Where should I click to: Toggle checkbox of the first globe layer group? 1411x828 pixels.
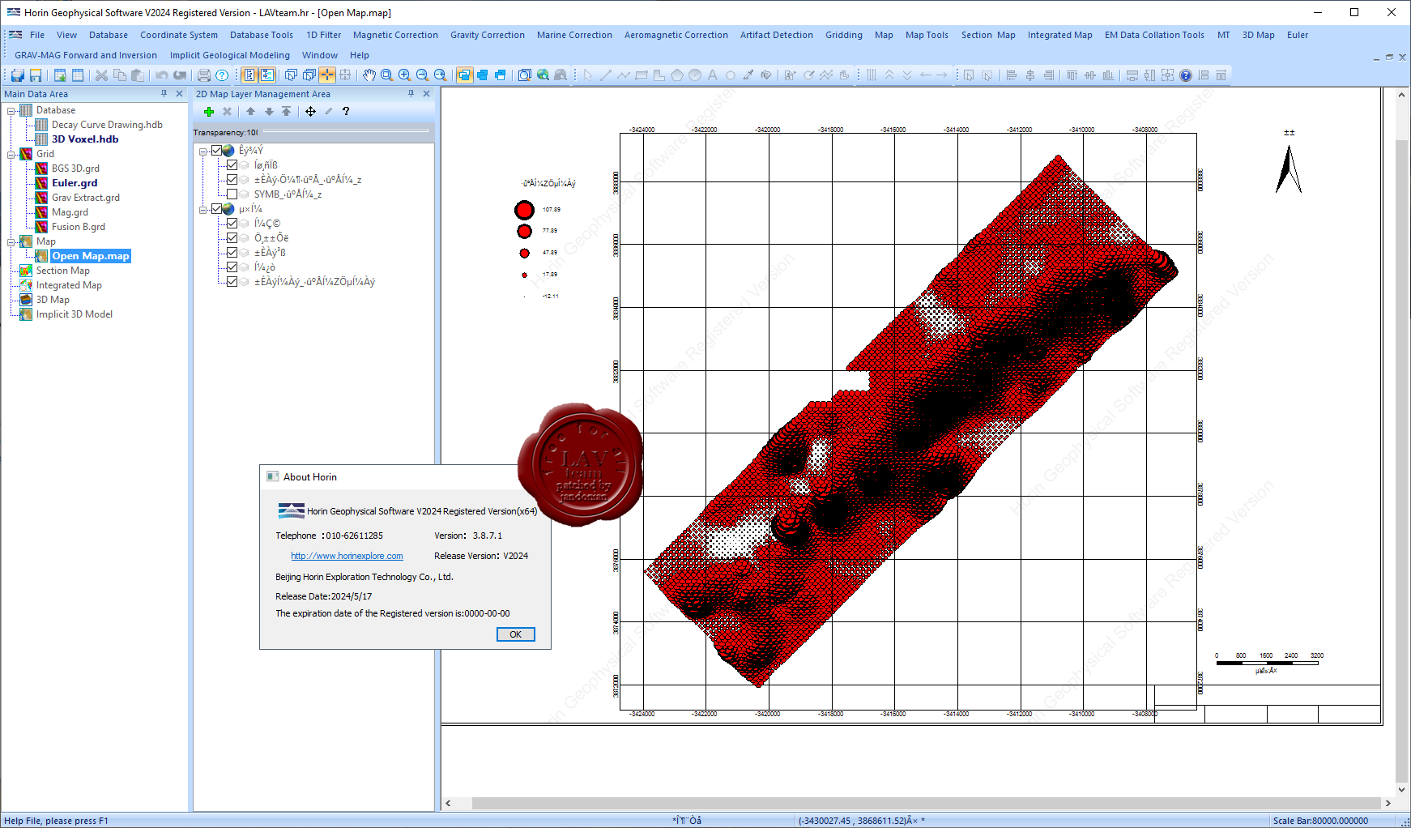tap(216, 151)
